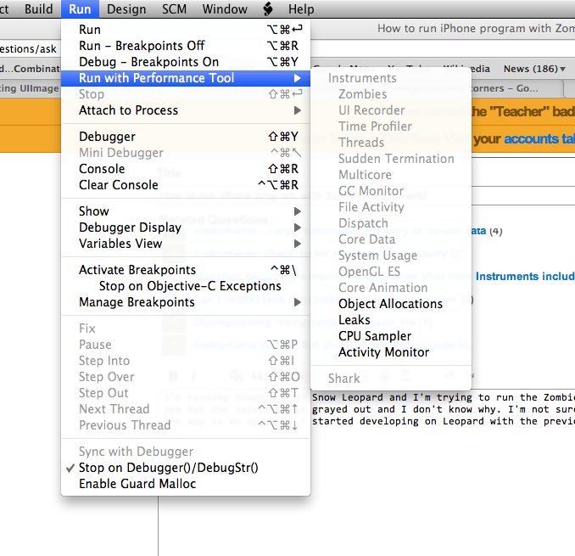This screenshot has width=575, height=556.
Task: Toggle Stop on Debugger()/DebugStr() checkmark
Action: [x=186, y=468]
